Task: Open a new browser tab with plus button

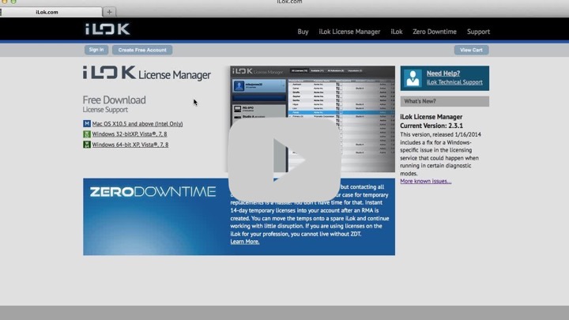Action: coord(109,12)
